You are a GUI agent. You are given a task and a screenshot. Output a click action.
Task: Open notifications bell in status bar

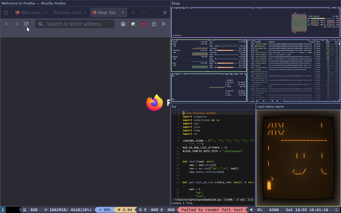(336, 210)
